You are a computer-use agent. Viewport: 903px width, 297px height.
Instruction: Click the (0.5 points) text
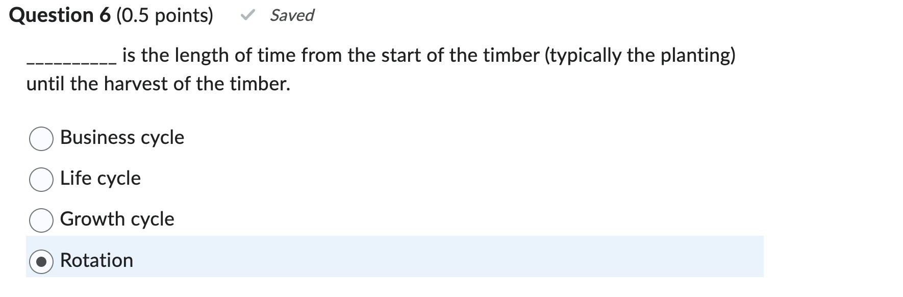pos(164,15)
